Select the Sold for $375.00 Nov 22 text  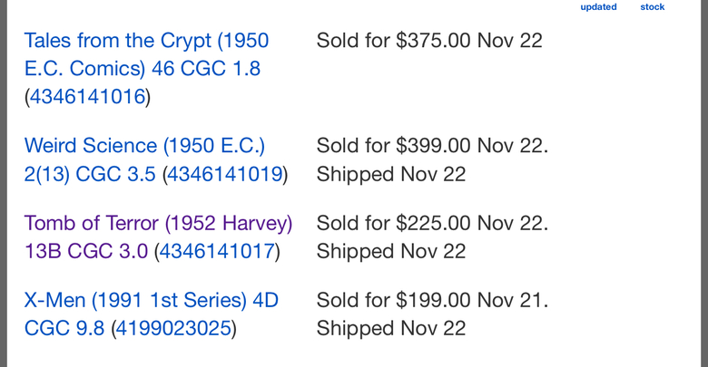429,41
